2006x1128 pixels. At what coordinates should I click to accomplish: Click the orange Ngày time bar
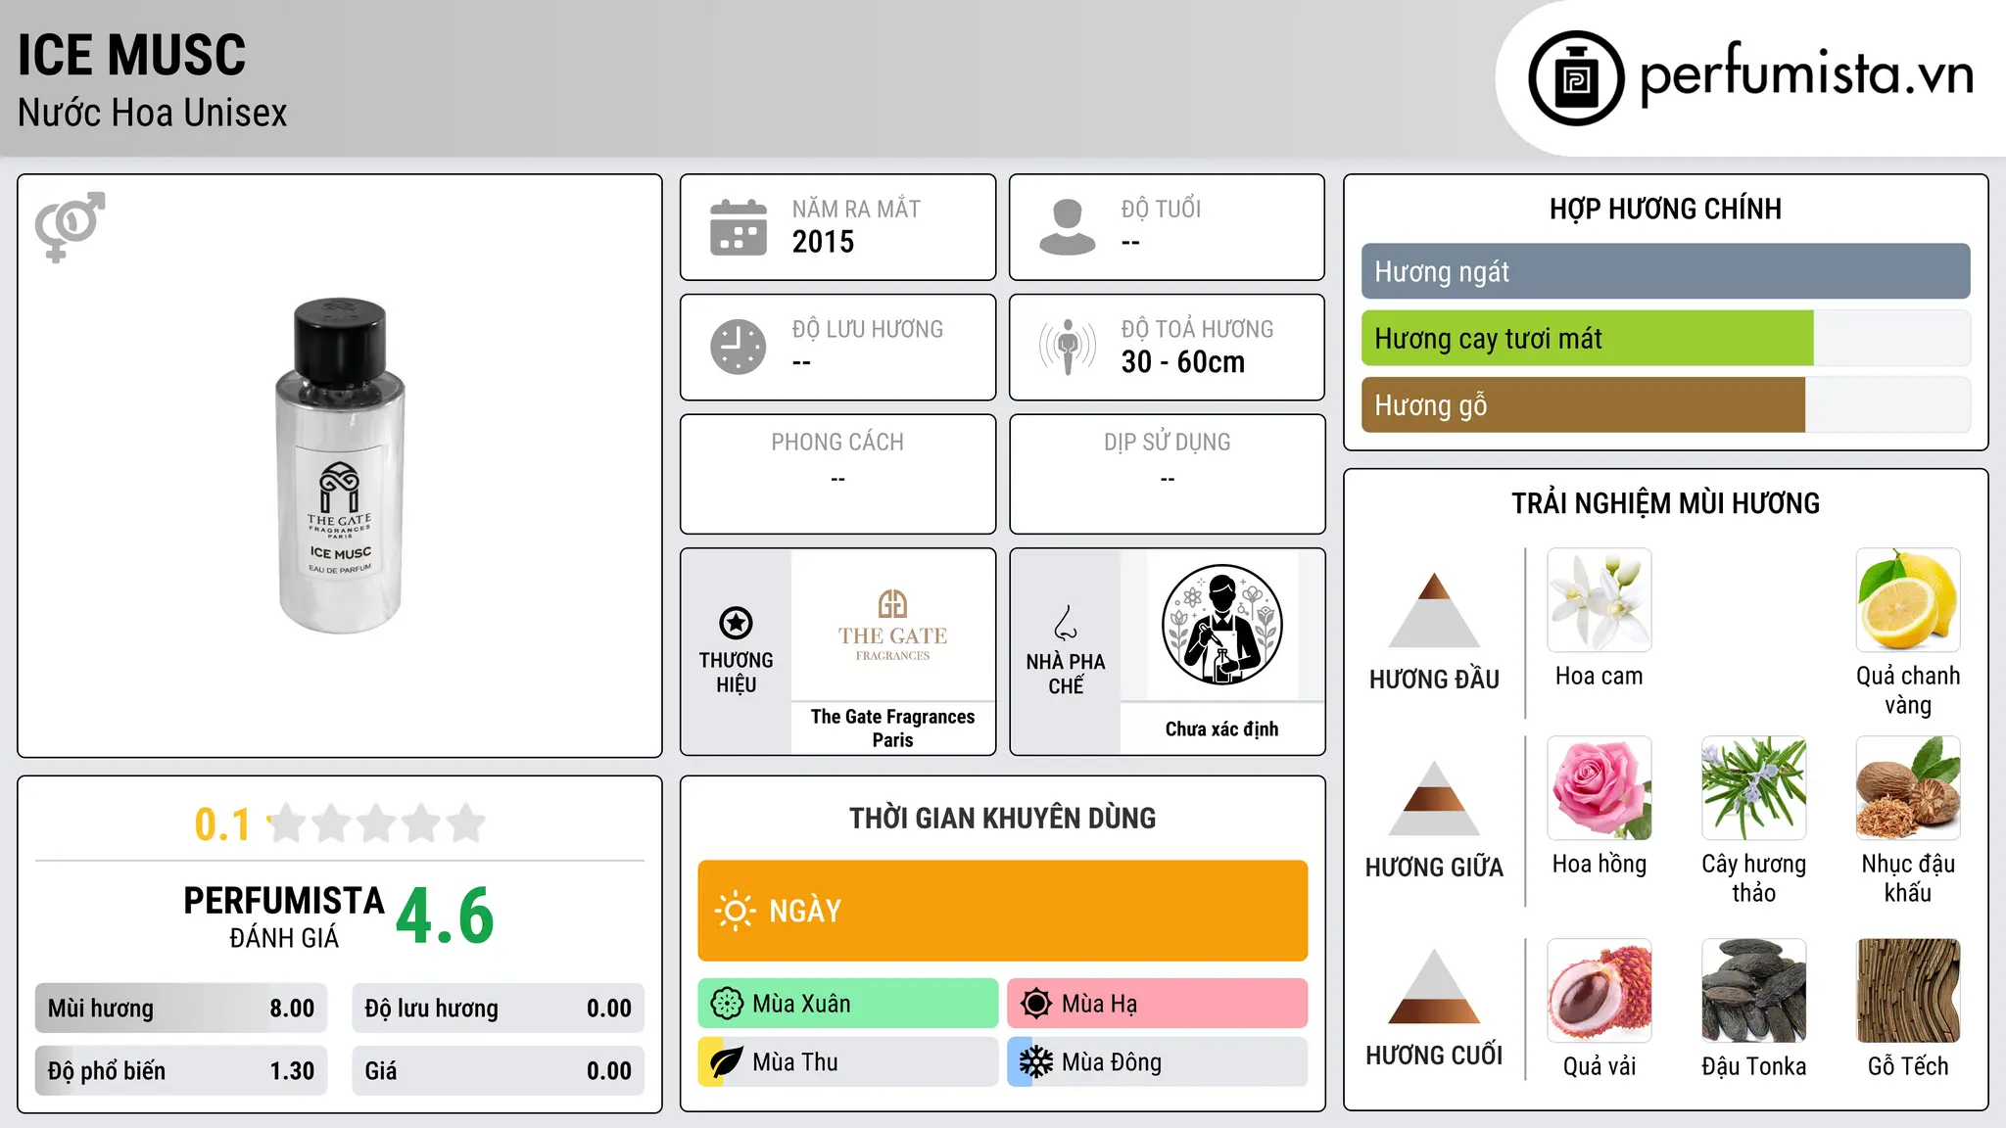tap(1003, 911)
